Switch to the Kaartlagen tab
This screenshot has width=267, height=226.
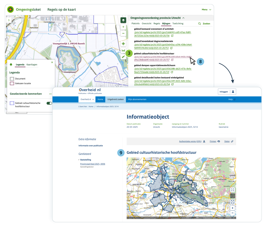tap(32, 65)
